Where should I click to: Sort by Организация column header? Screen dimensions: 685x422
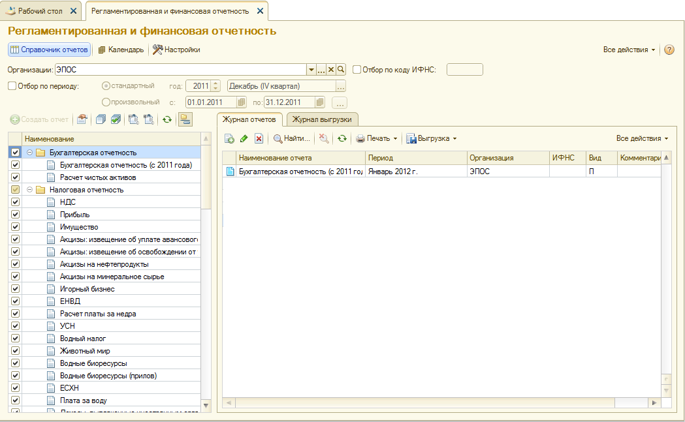coord(507,158)
